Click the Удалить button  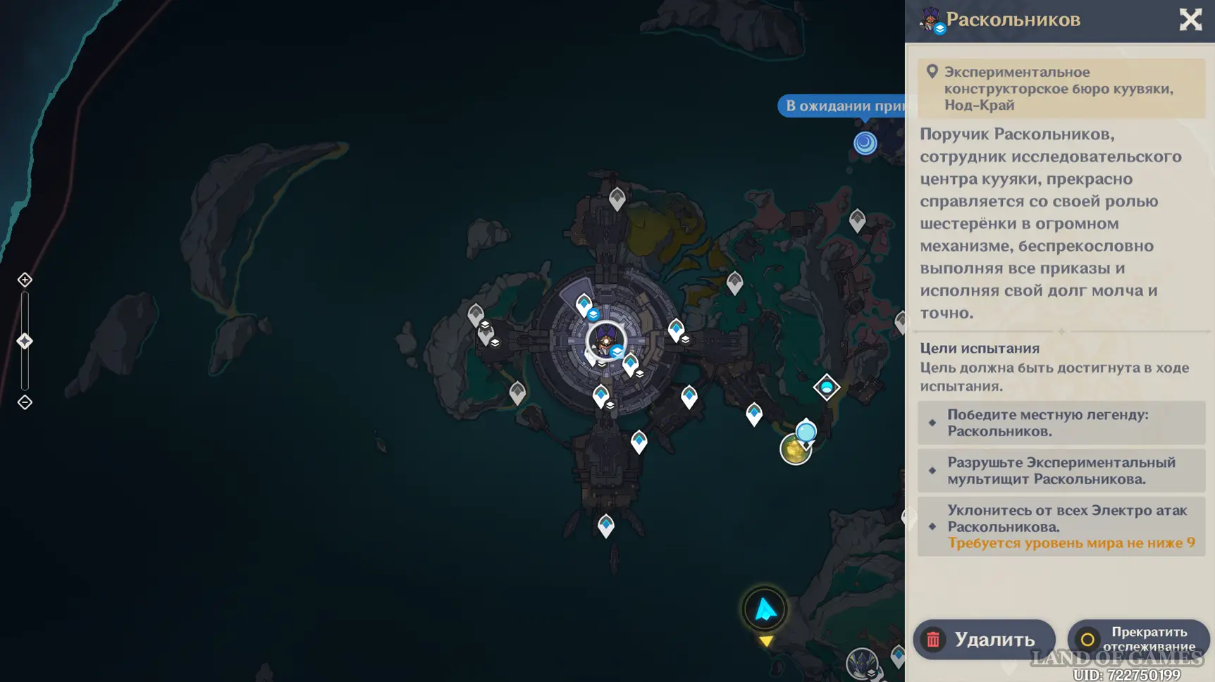[984, 639]
